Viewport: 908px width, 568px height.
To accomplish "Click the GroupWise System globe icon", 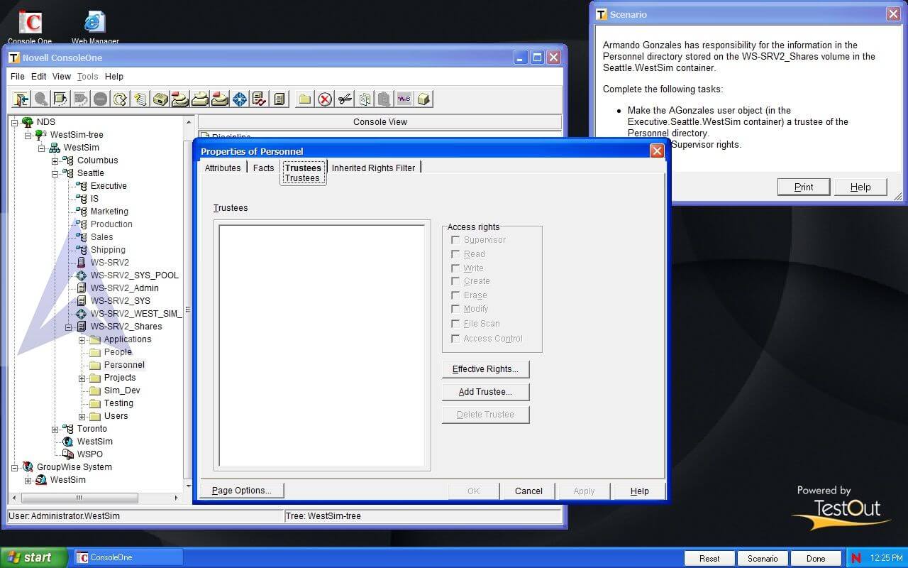I will pyautogui.click(x=28, y=467).
